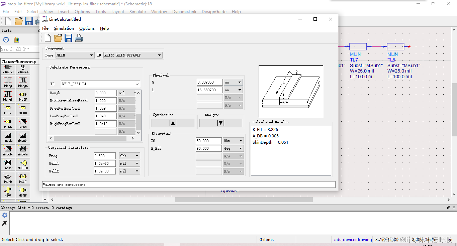This screenshot has height=246, width=457.
Task: Select the MLOC component in the Parts palette
Action: pos(23,110)
